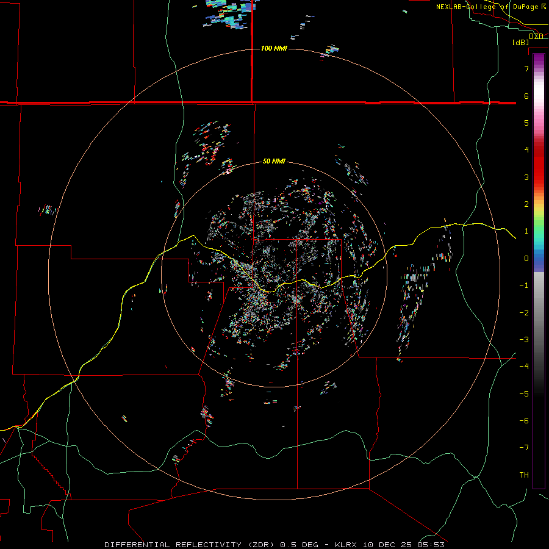This screenshot has height=549, width=549.
Task: Select the "5" value on the dB scale
Action: pyautogui.click(x=526, y=123)
